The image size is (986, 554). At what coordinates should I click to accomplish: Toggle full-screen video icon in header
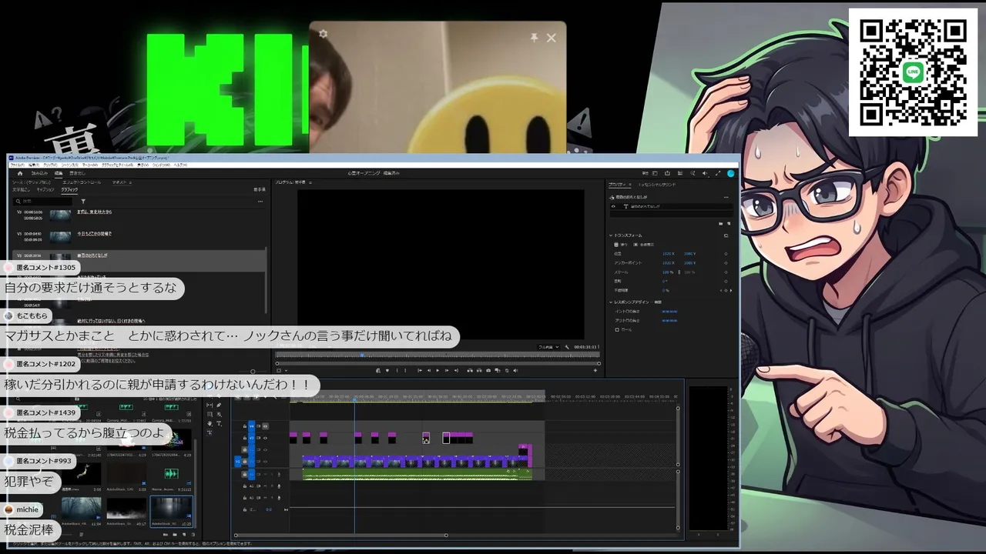[718, 173]
